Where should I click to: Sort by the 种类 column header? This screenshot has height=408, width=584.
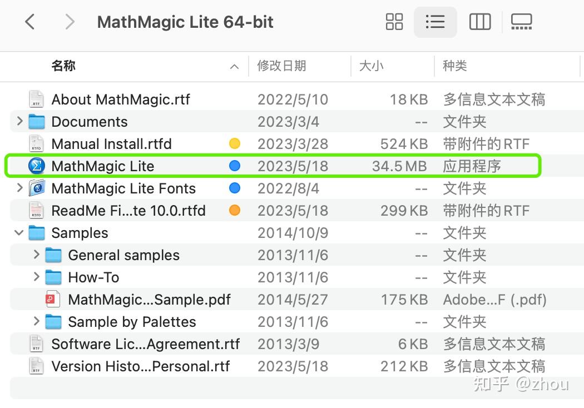454,66
